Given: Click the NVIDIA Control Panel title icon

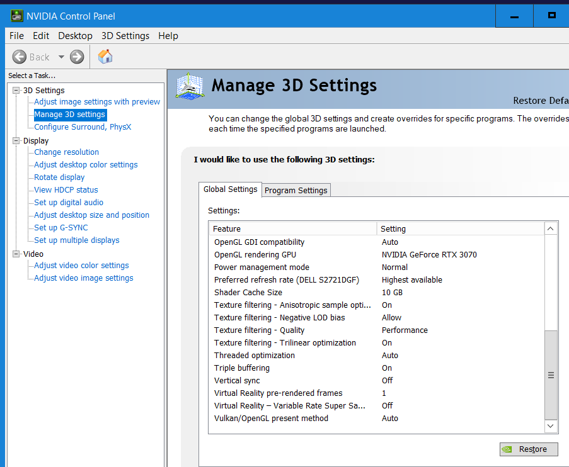Looking at the screenshot, I should 16,16.
